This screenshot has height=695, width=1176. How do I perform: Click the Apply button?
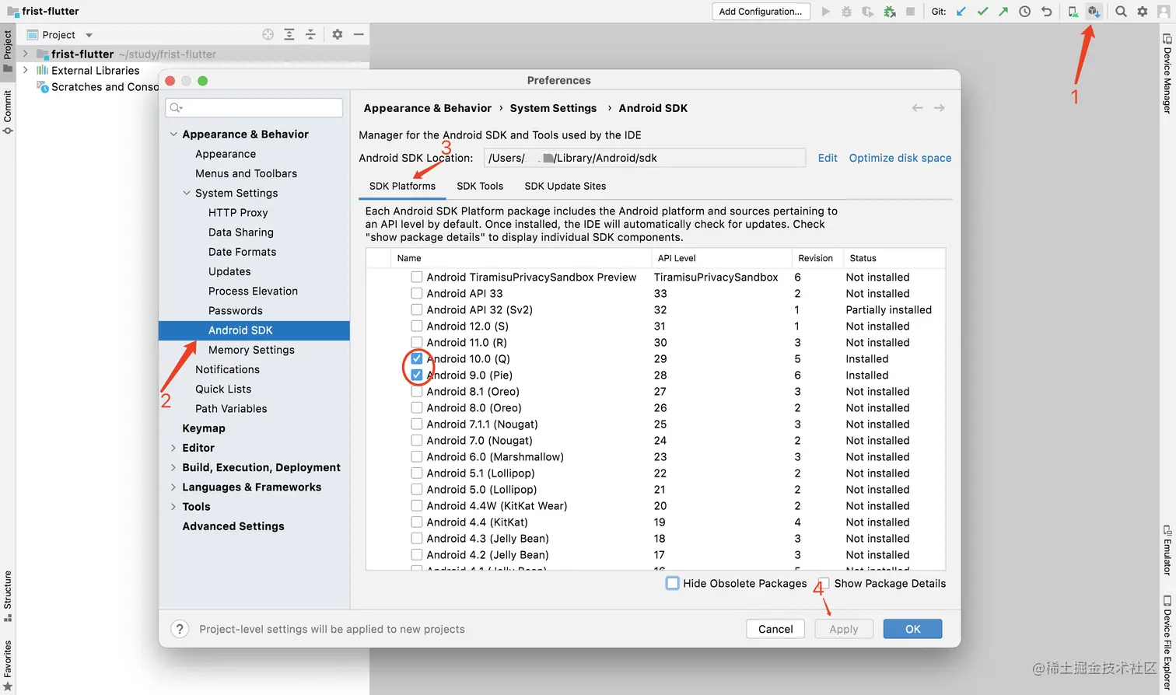tap(844, 629)
